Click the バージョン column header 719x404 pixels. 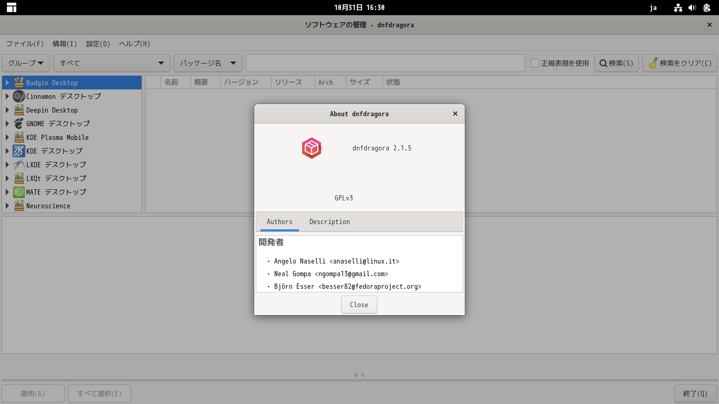246,82
